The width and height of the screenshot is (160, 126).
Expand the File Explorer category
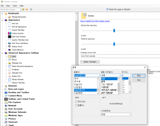[x=2, y=102]
